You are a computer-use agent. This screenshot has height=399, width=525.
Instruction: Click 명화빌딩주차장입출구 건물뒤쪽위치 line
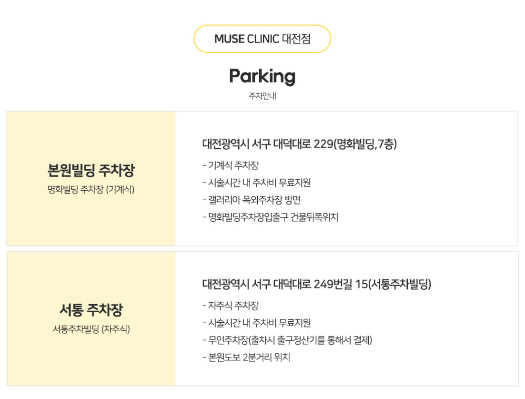point(271,217)
